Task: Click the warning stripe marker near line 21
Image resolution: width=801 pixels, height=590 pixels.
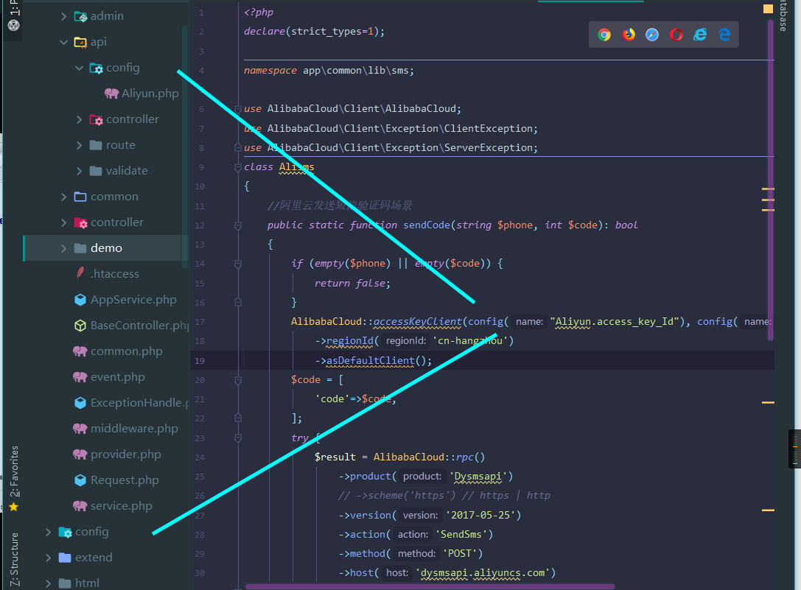Action: [x=768, y=402]
